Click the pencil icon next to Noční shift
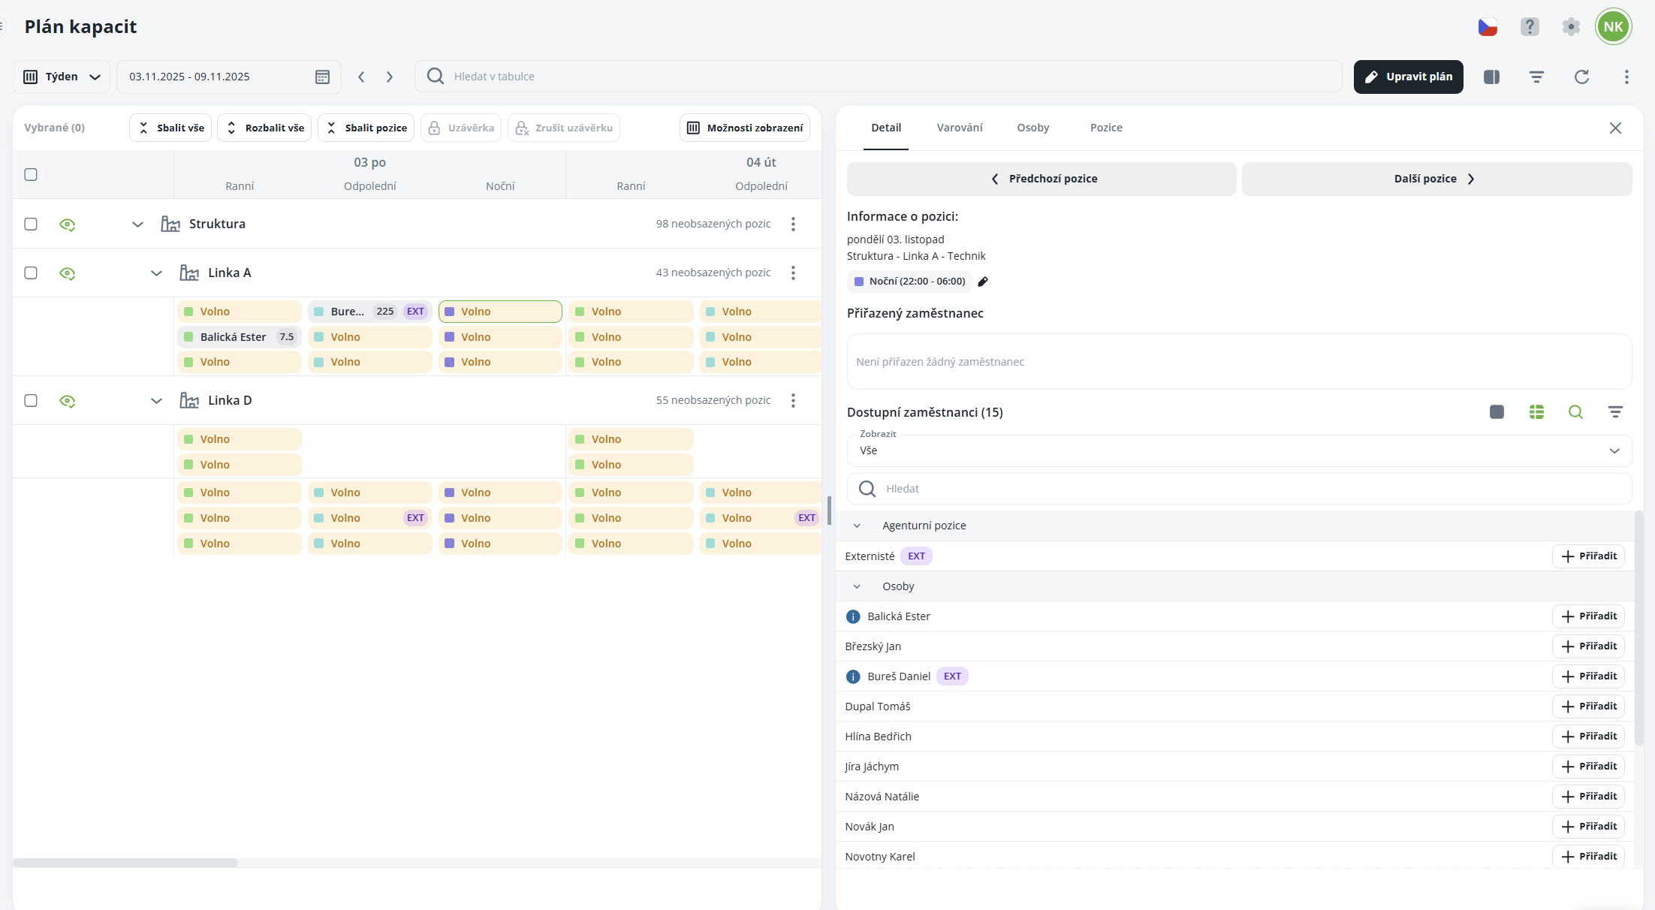1655x910 pixels. (x=983, y=282)
